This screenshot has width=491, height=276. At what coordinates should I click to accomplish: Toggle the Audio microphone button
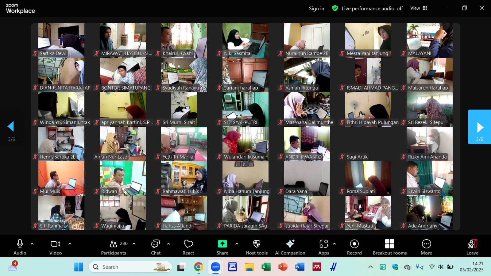tap(20, 247)
